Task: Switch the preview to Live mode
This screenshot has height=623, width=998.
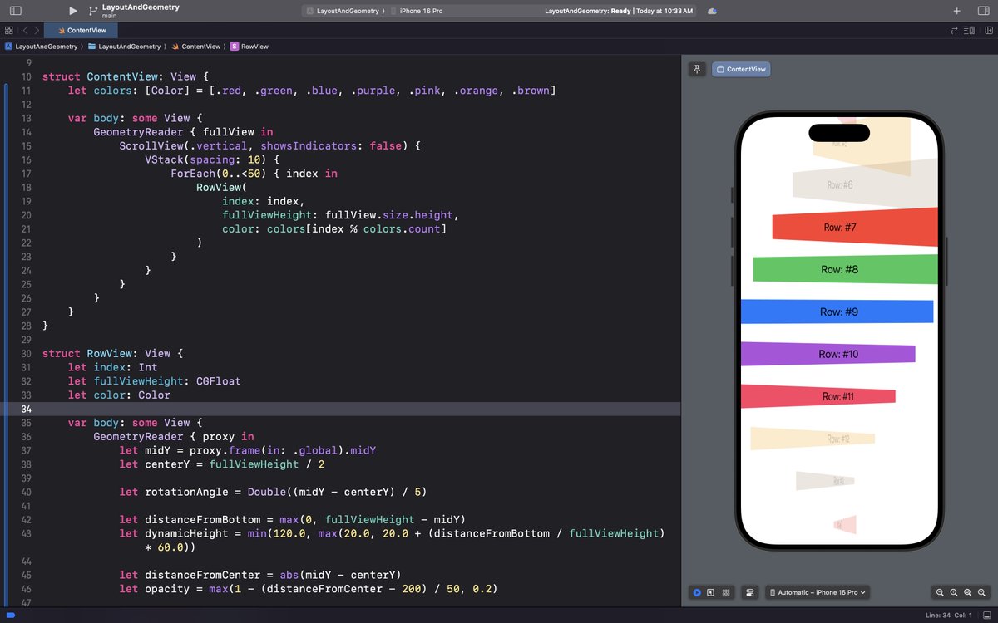Action: [697, 592]
